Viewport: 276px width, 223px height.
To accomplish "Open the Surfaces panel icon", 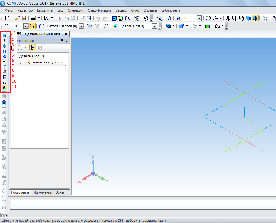I will point(5,46).
